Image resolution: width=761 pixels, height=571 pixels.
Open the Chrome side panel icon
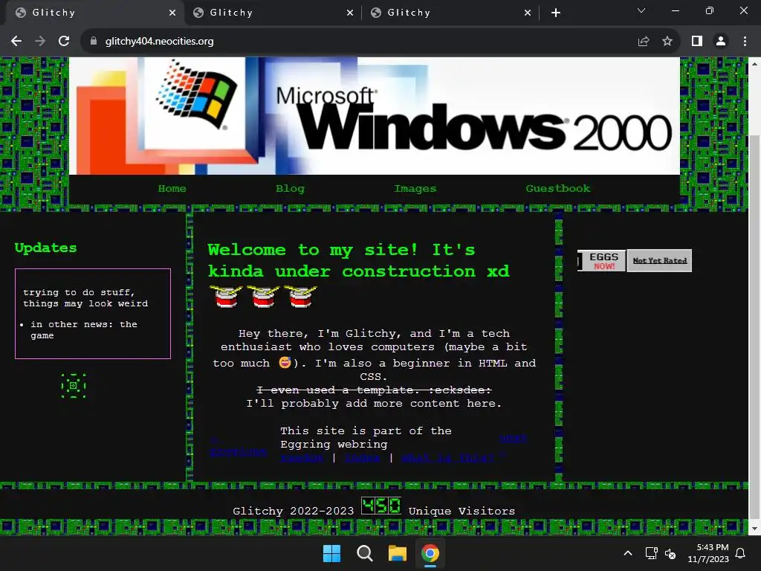pos(697,42)
